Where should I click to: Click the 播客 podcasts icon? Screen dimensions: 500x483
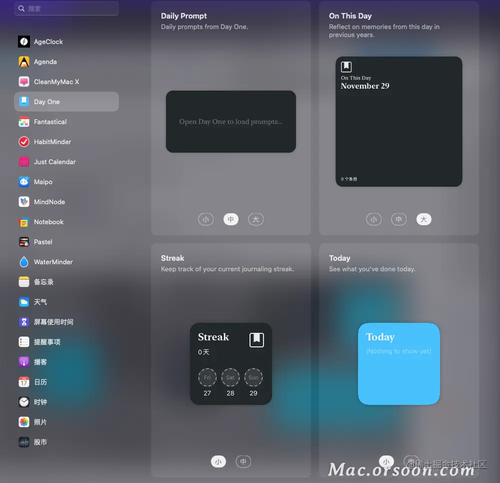coord(24,362)
